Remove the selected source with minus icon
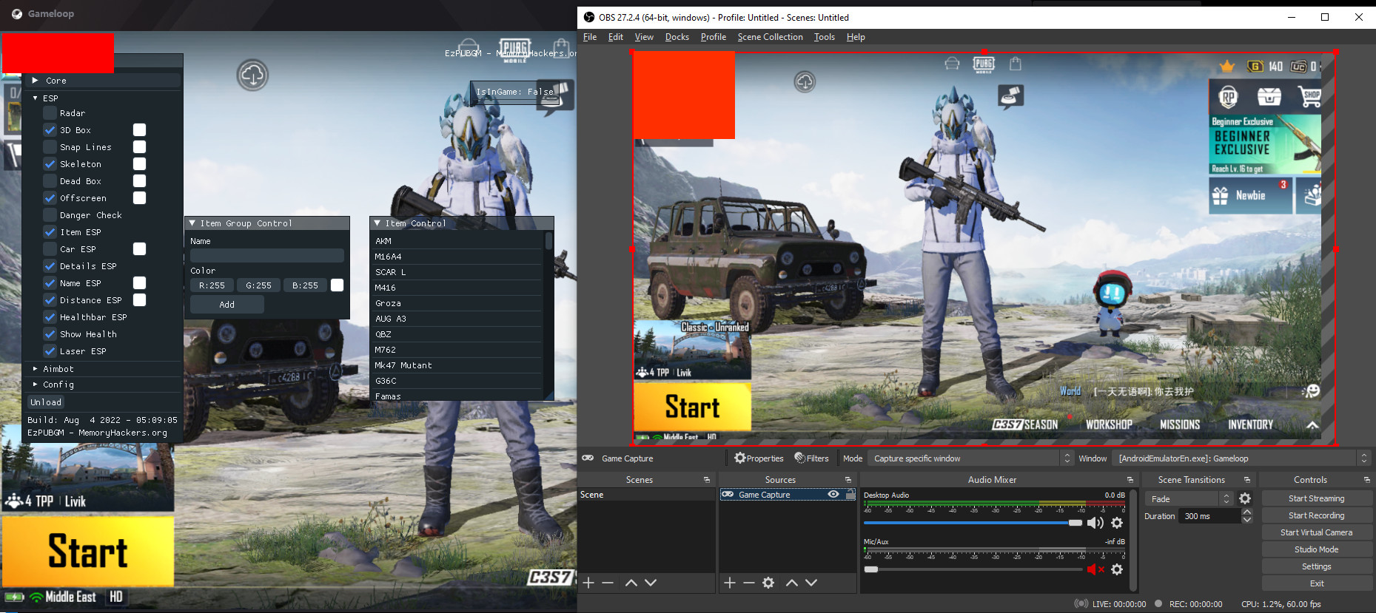This screenshot has height=613, width=1376. [x=749, y=583]
